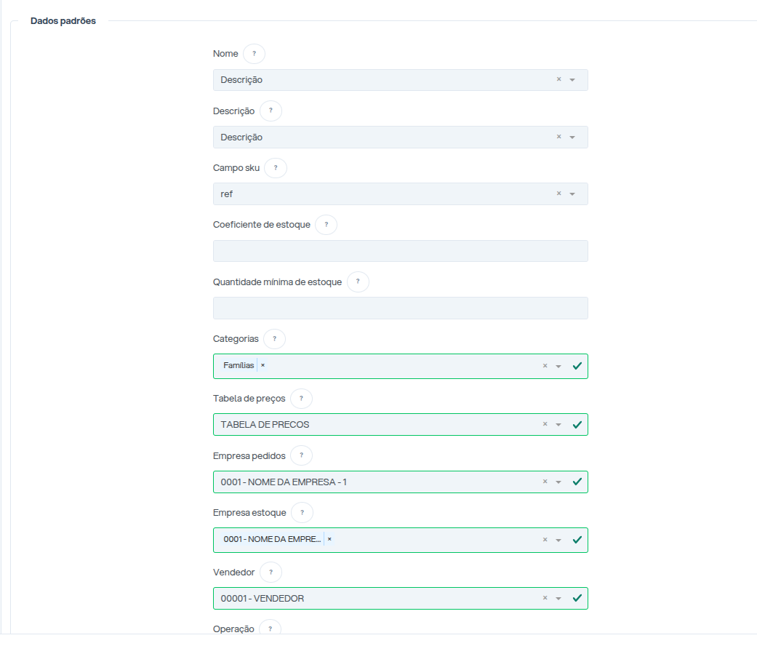Viewport: 757px width, 654px height.
Task: Clear all selections in Categorias field
Action: pos(545,366)
